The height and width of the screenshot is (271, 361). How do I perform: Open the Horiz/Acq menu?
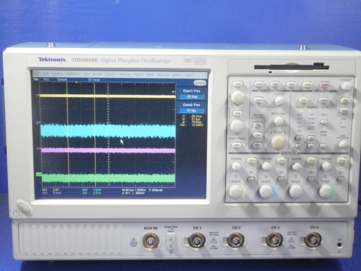coord(73,74)
